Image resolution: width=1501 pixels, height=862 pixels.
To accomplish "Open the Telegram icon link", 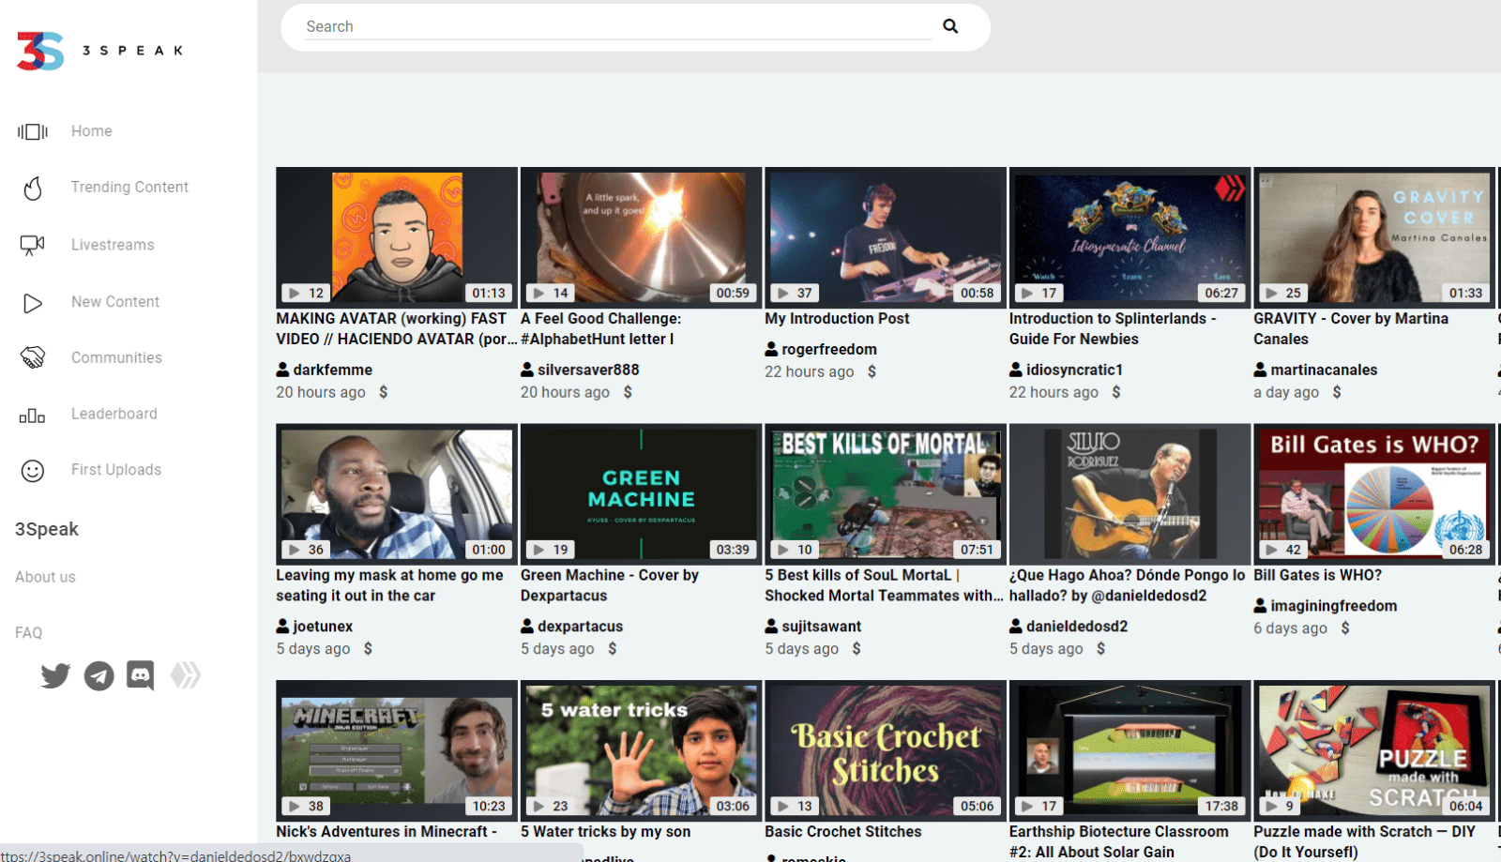I will click(99, 675).
